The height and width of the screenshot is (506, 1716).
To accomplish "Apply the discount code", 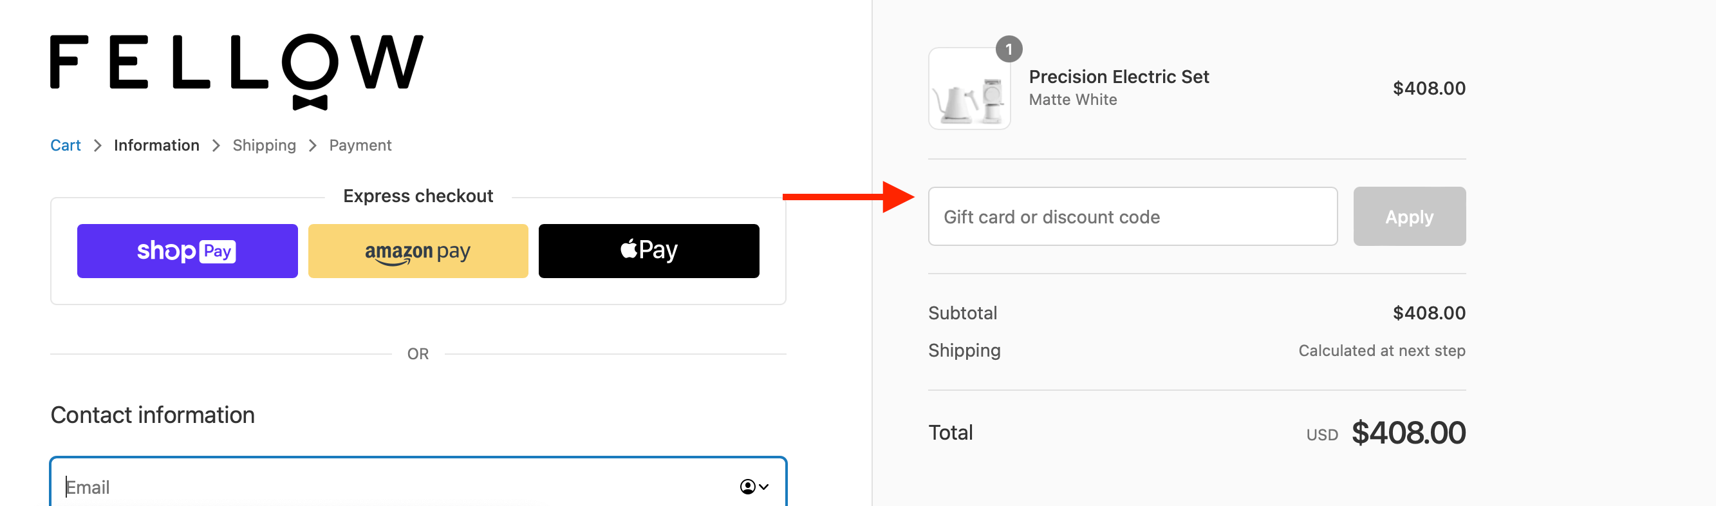I will [x=1409, y=216].
